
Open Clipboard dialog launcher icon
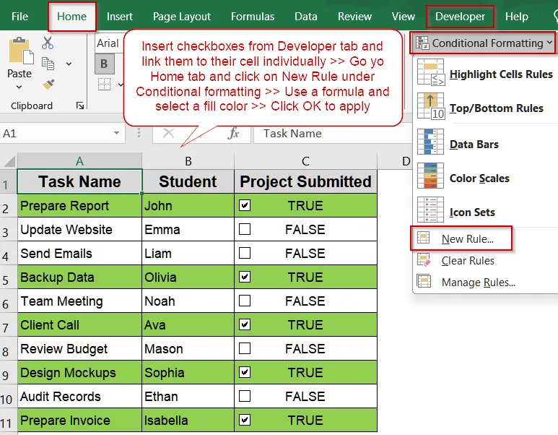[80, 105]
